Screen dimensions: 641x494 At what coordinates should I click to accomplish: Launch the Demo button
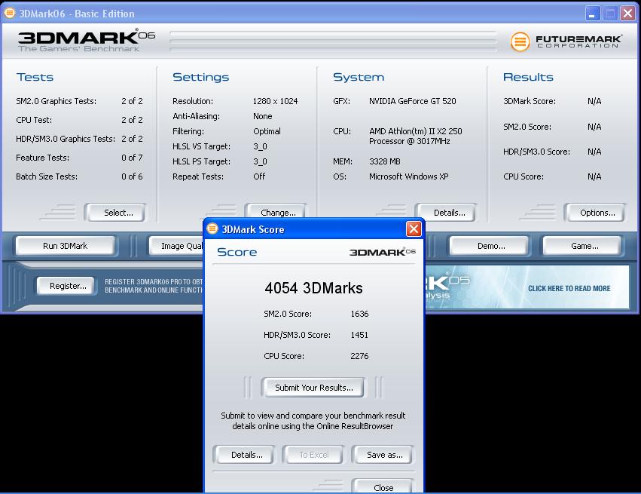pyautogui.click(x=491, y=246)
